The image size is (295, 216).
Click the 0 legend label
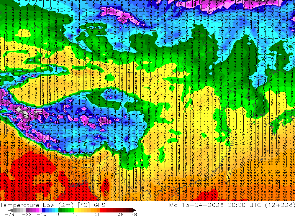tap(58, 215)
